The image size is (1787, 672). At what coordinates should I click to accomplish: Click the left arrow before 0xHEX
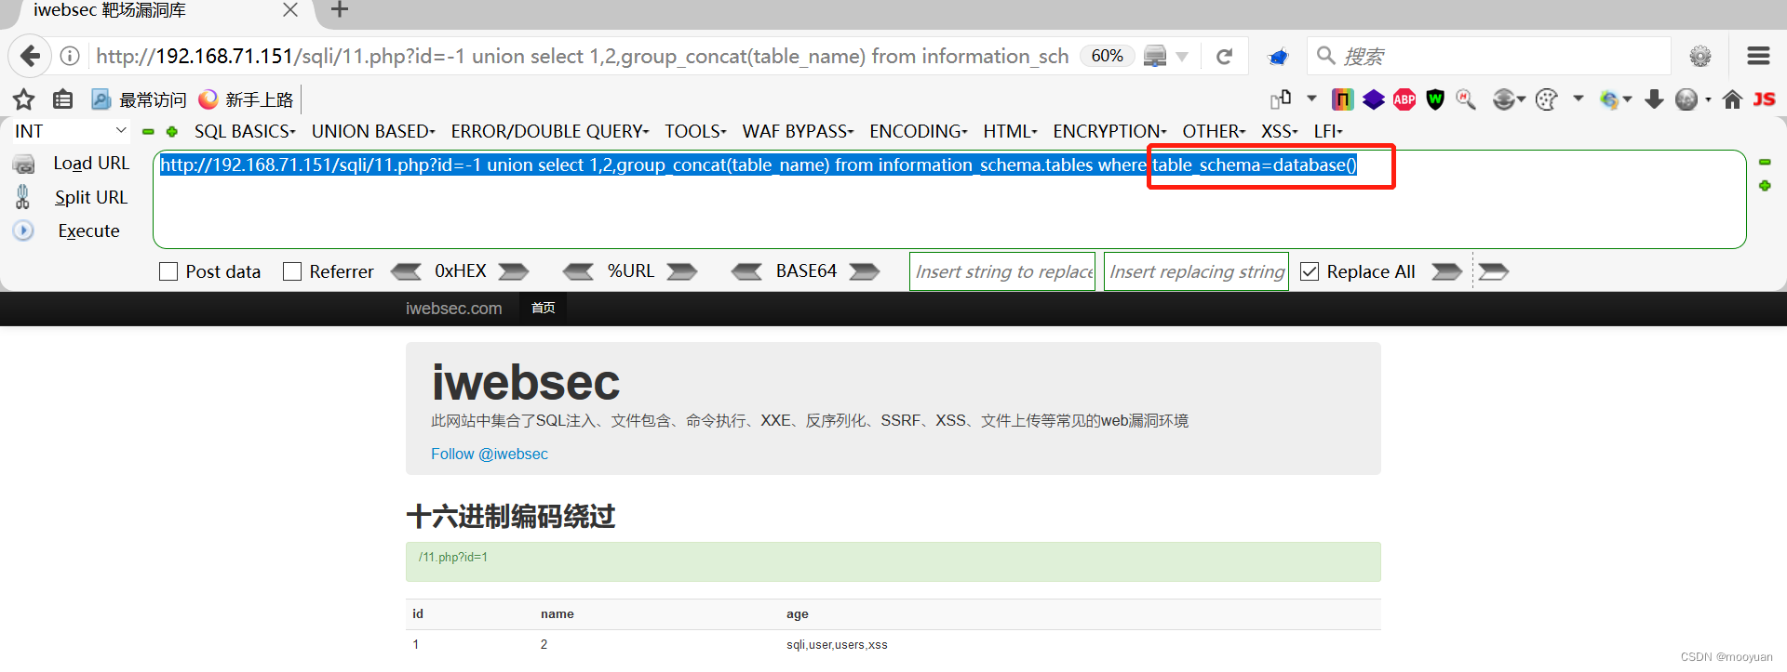[x=406, y=271]
